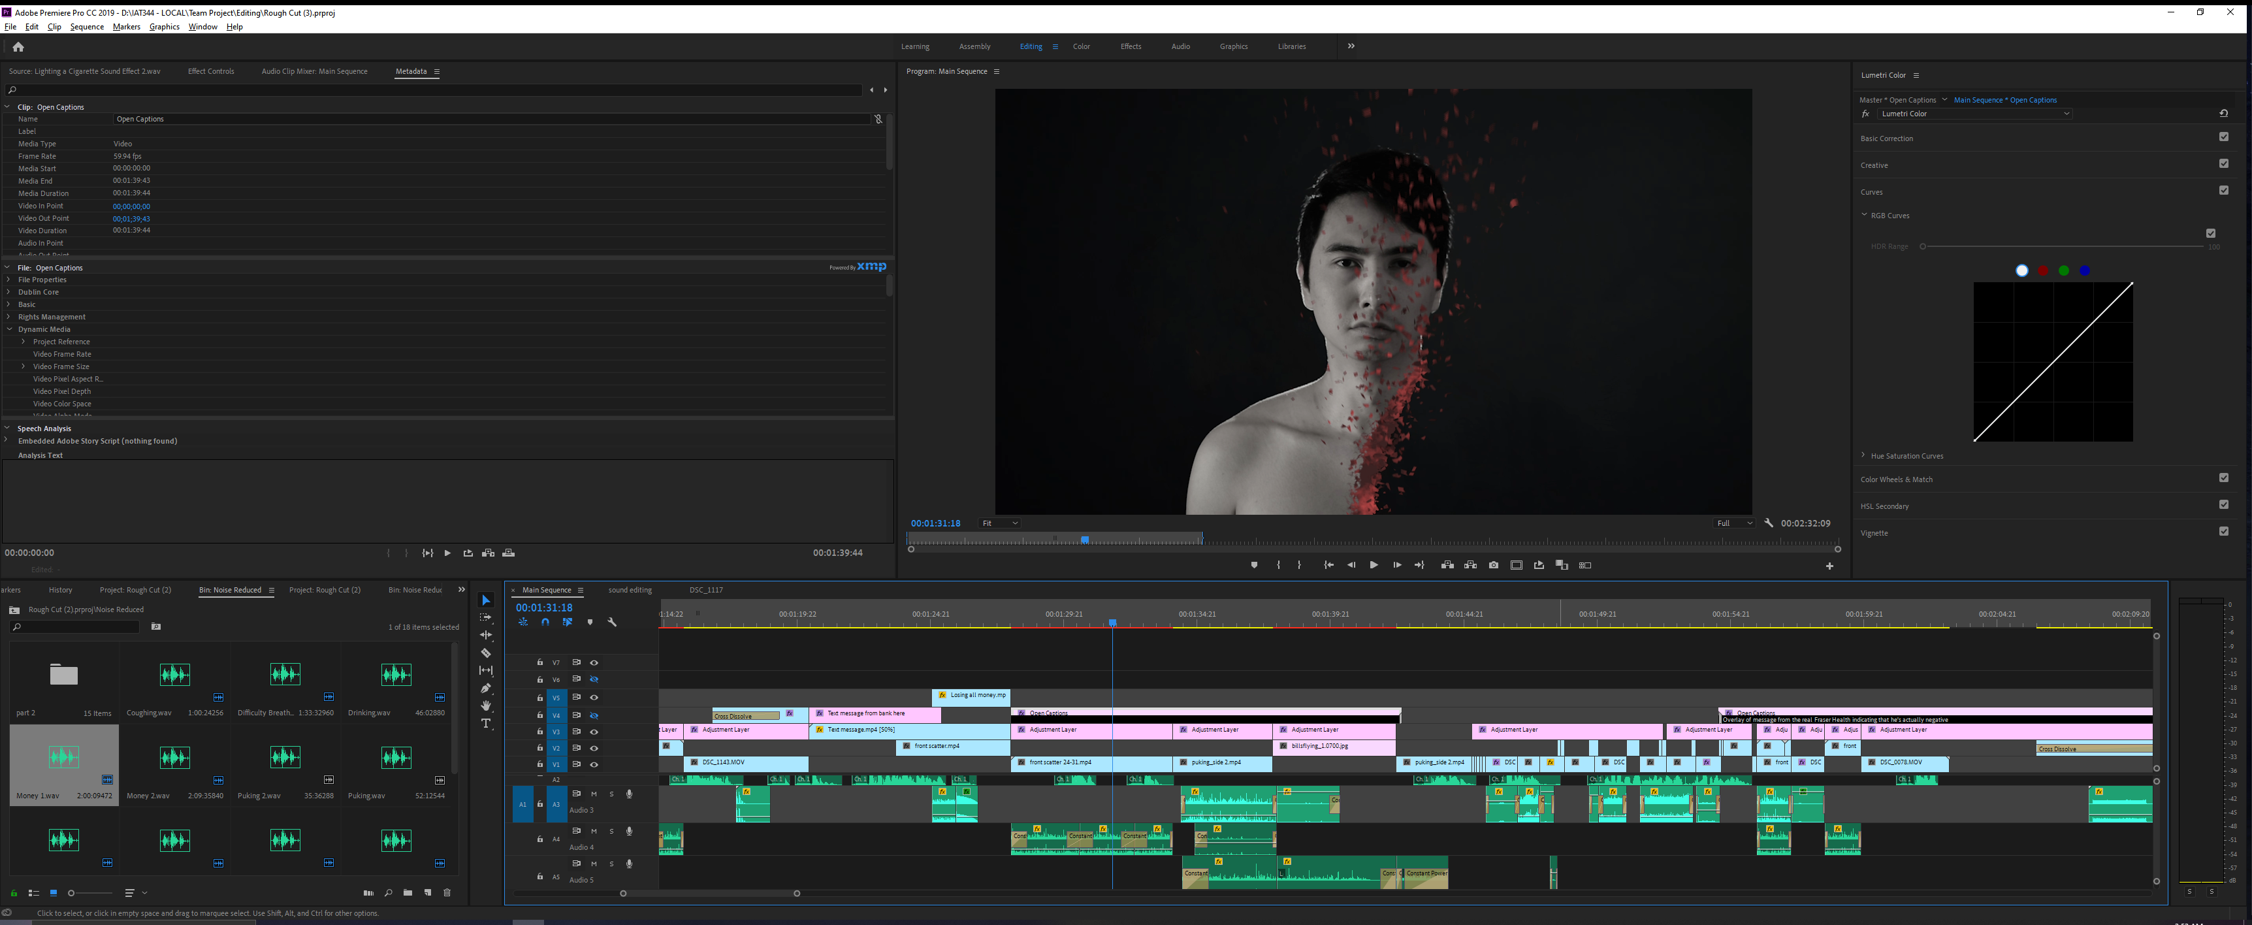Select the Hand tool
Screen dimensions: 2252x925
pos(486,706)
